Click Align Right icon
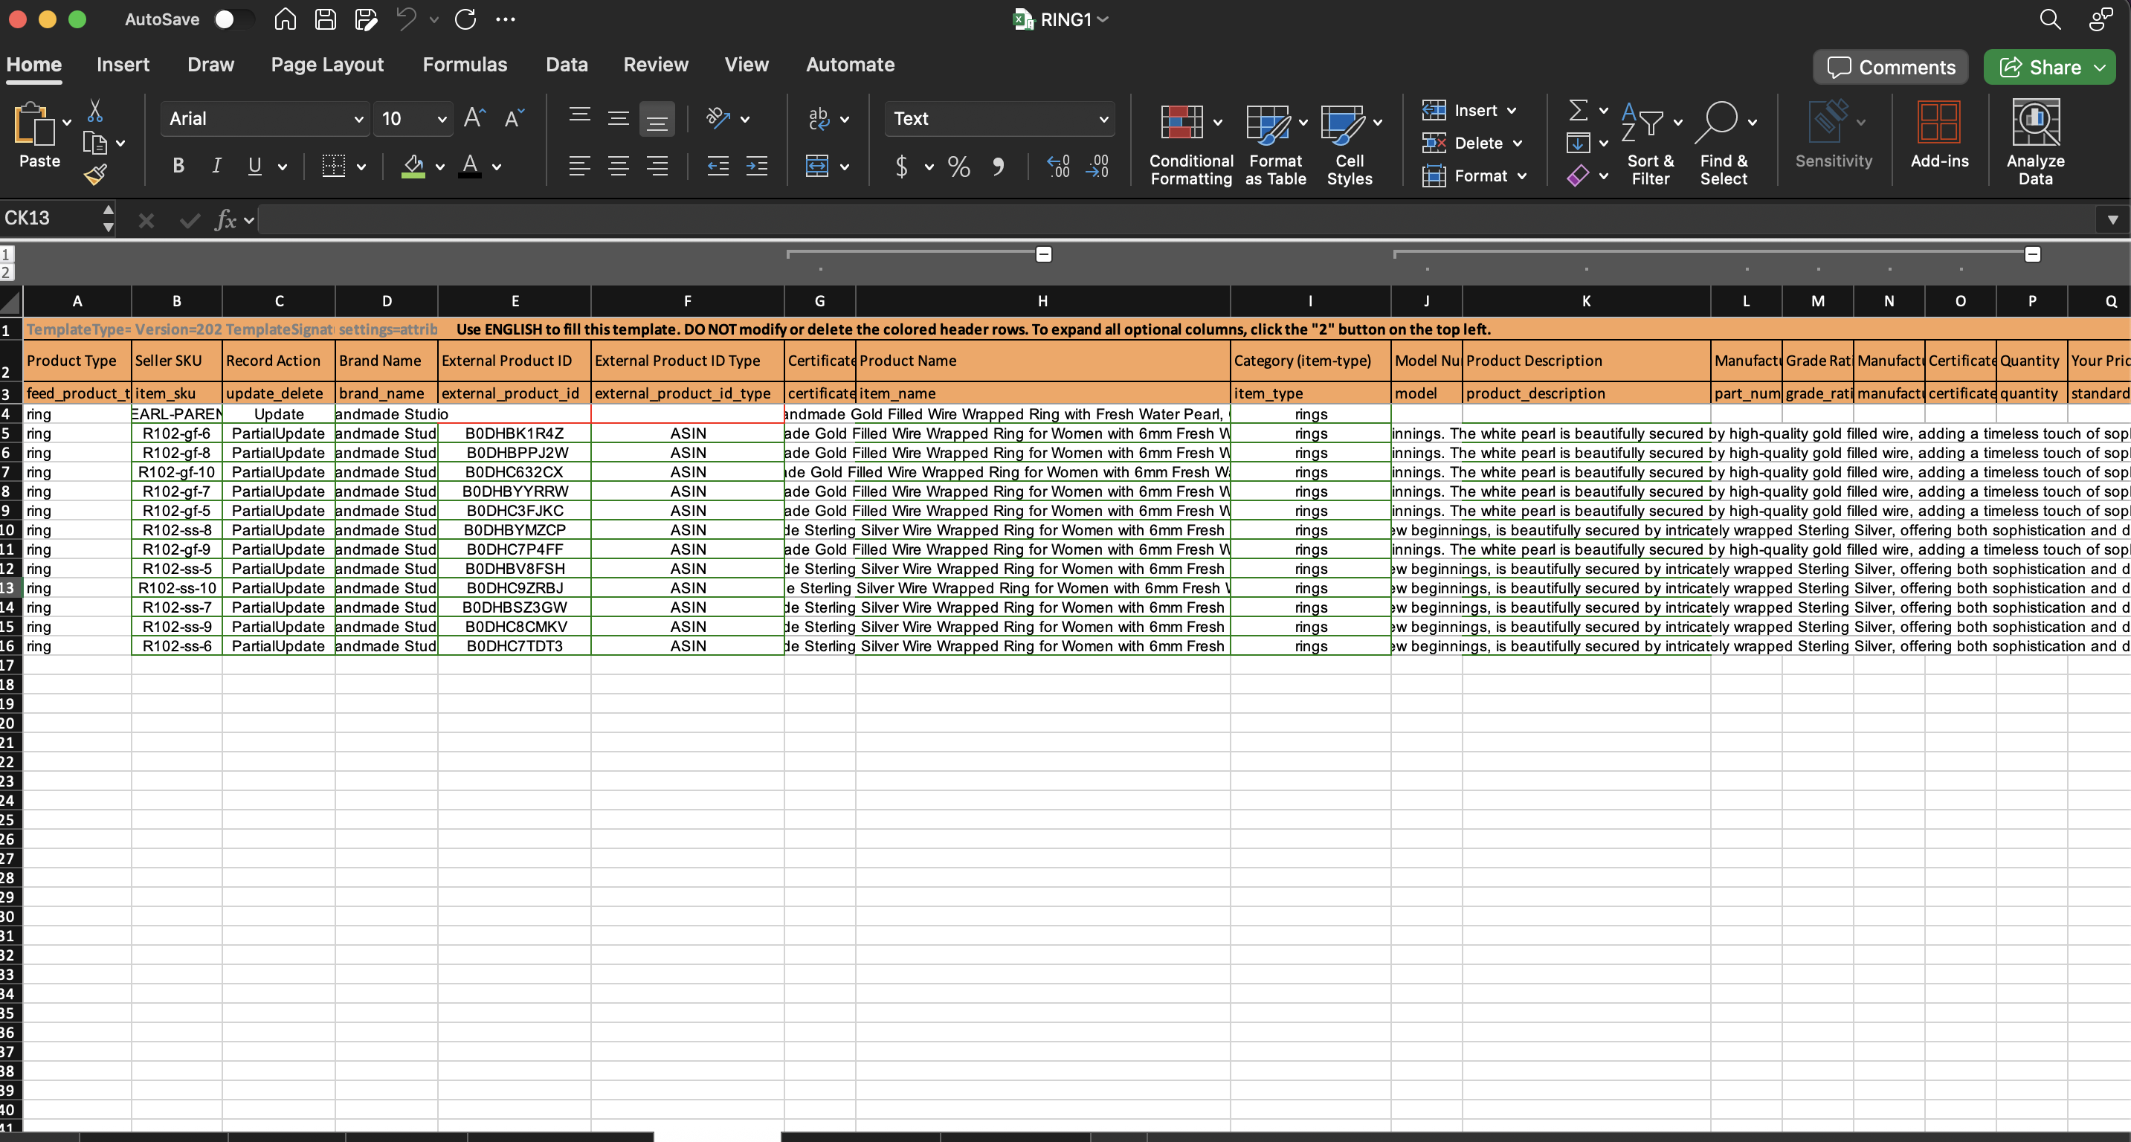Image resolution: width=2131 pixels, height=1142 pixels. point(657,167)
